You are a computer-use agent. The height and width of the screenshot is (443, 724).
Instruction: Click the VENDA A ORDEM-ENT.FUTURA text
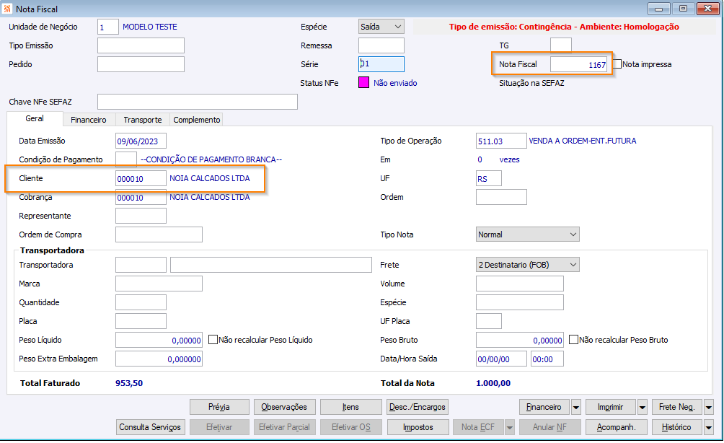583,141
